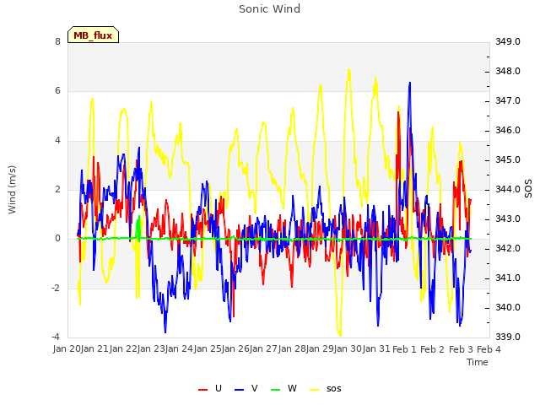Click the Time axis title
Viewport: 540px width, 405px height.
tap(478, 362)
